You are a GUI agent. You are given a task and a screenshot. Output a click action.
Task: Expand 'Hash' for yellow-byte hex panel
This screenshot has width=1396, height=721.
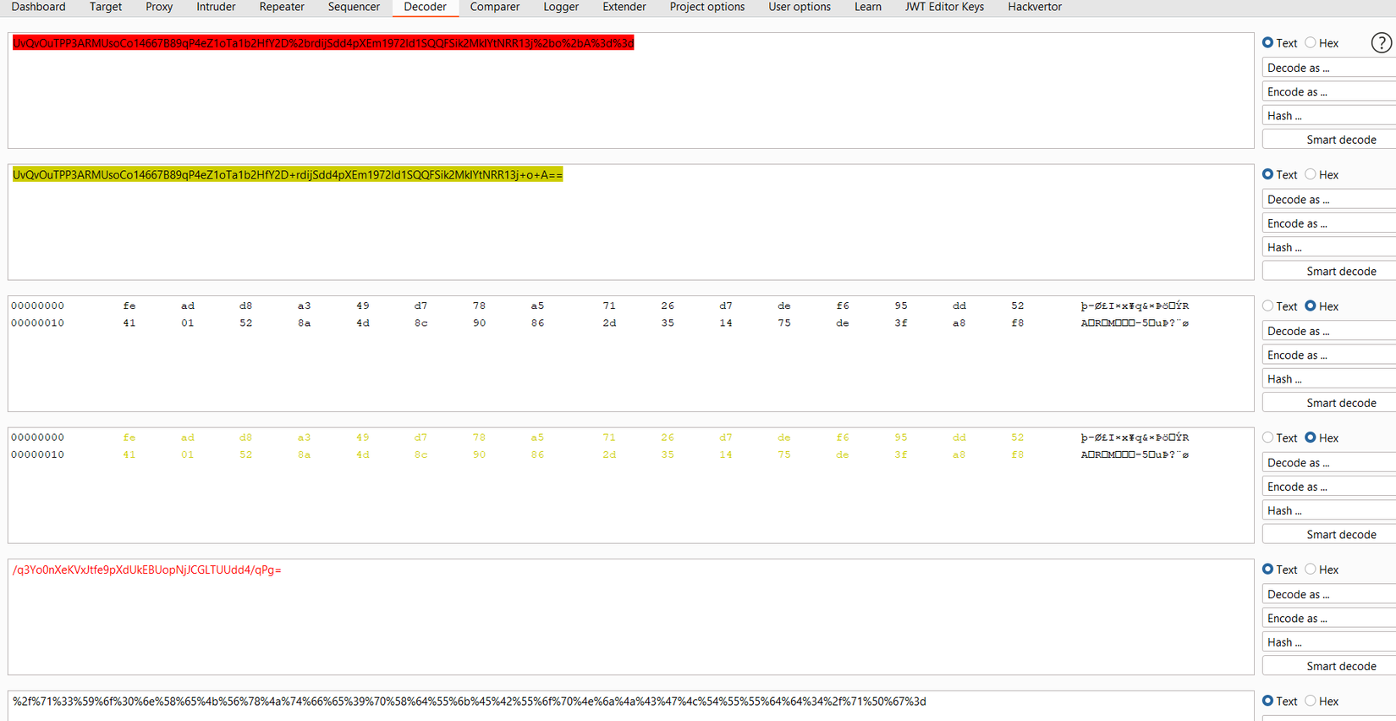[x=1329, y=510]
